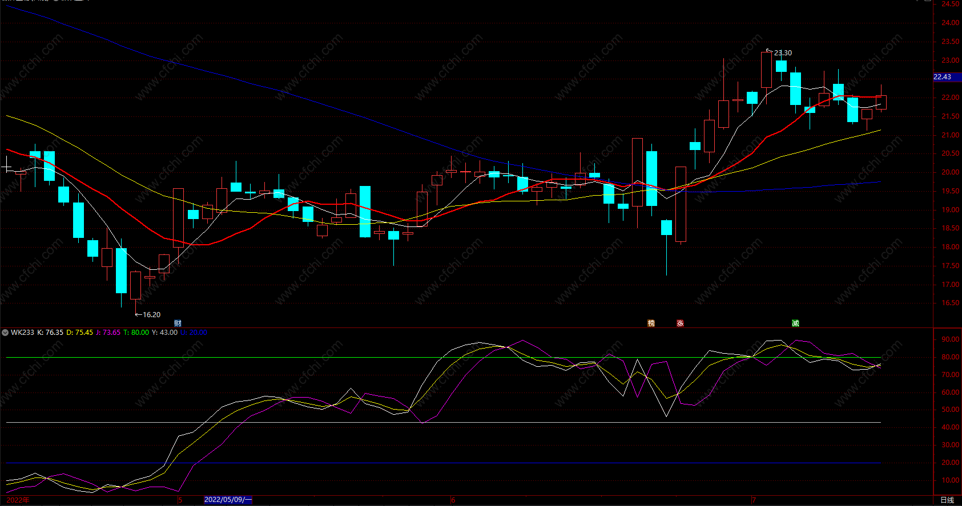962x506 pixels.
Task: Open the 日线 period selector
Action: click(x=947, y=500)
